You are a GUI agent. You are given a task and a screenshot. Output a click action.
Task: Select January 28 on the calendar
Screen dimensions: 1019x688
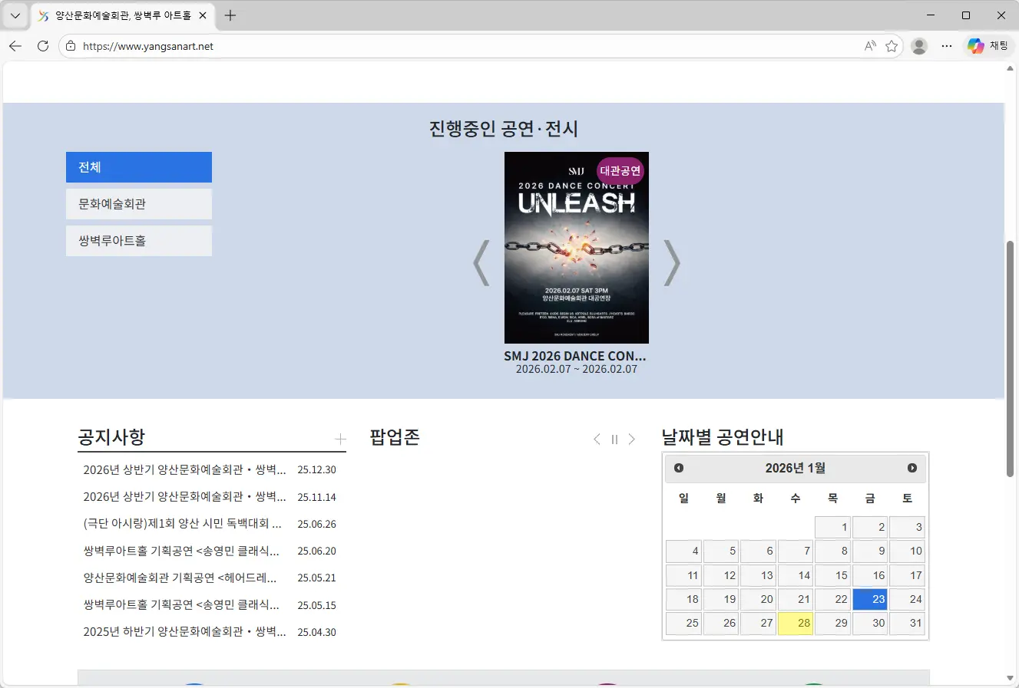click(796, 623)
